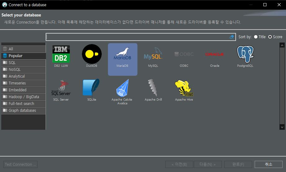Select the SQL Server icon
The image size is (286, 172).
(61, 88)
